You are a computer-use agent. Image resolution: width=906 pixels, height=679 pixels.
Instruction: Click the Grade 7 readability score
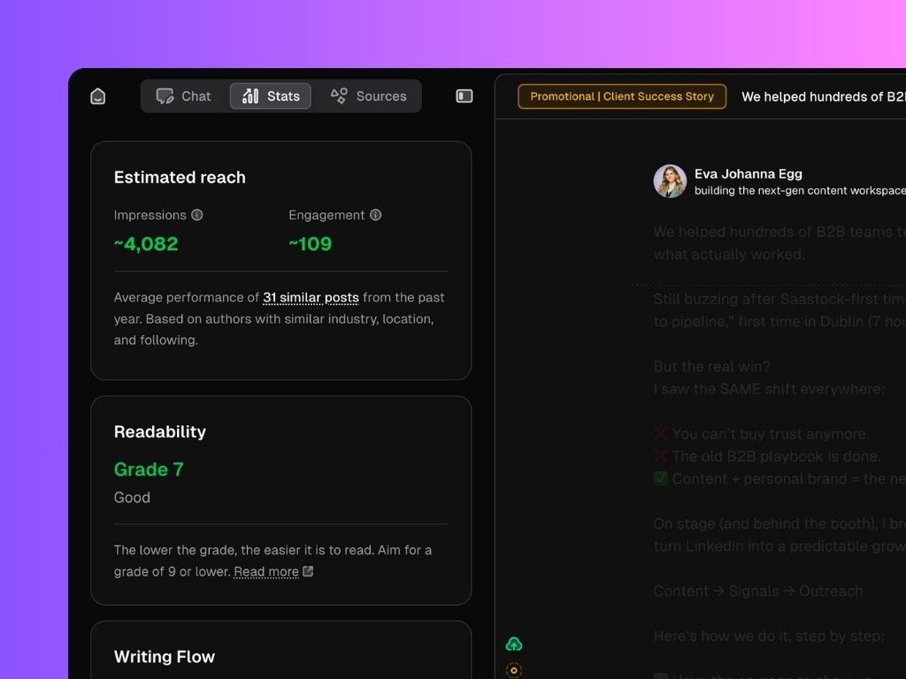point(149,469)
